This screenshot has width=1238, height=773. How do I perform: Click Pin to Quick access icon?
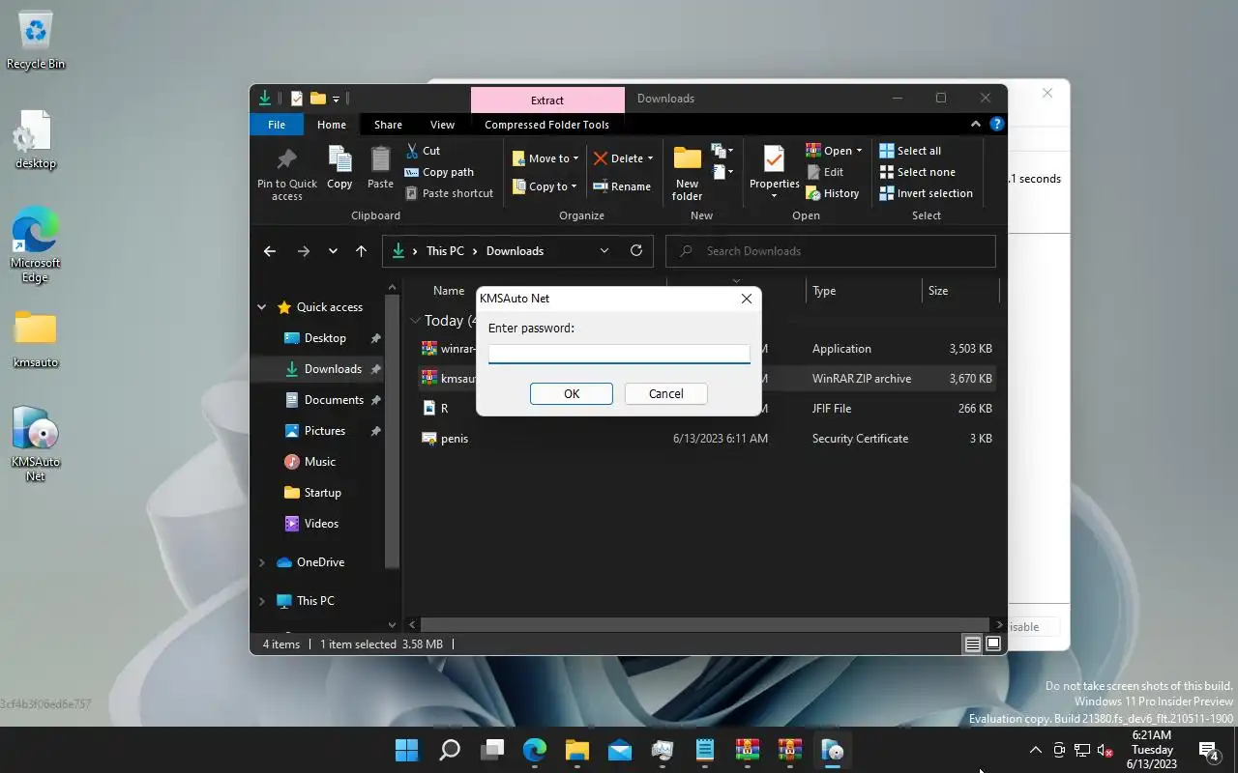click(286, 175)
